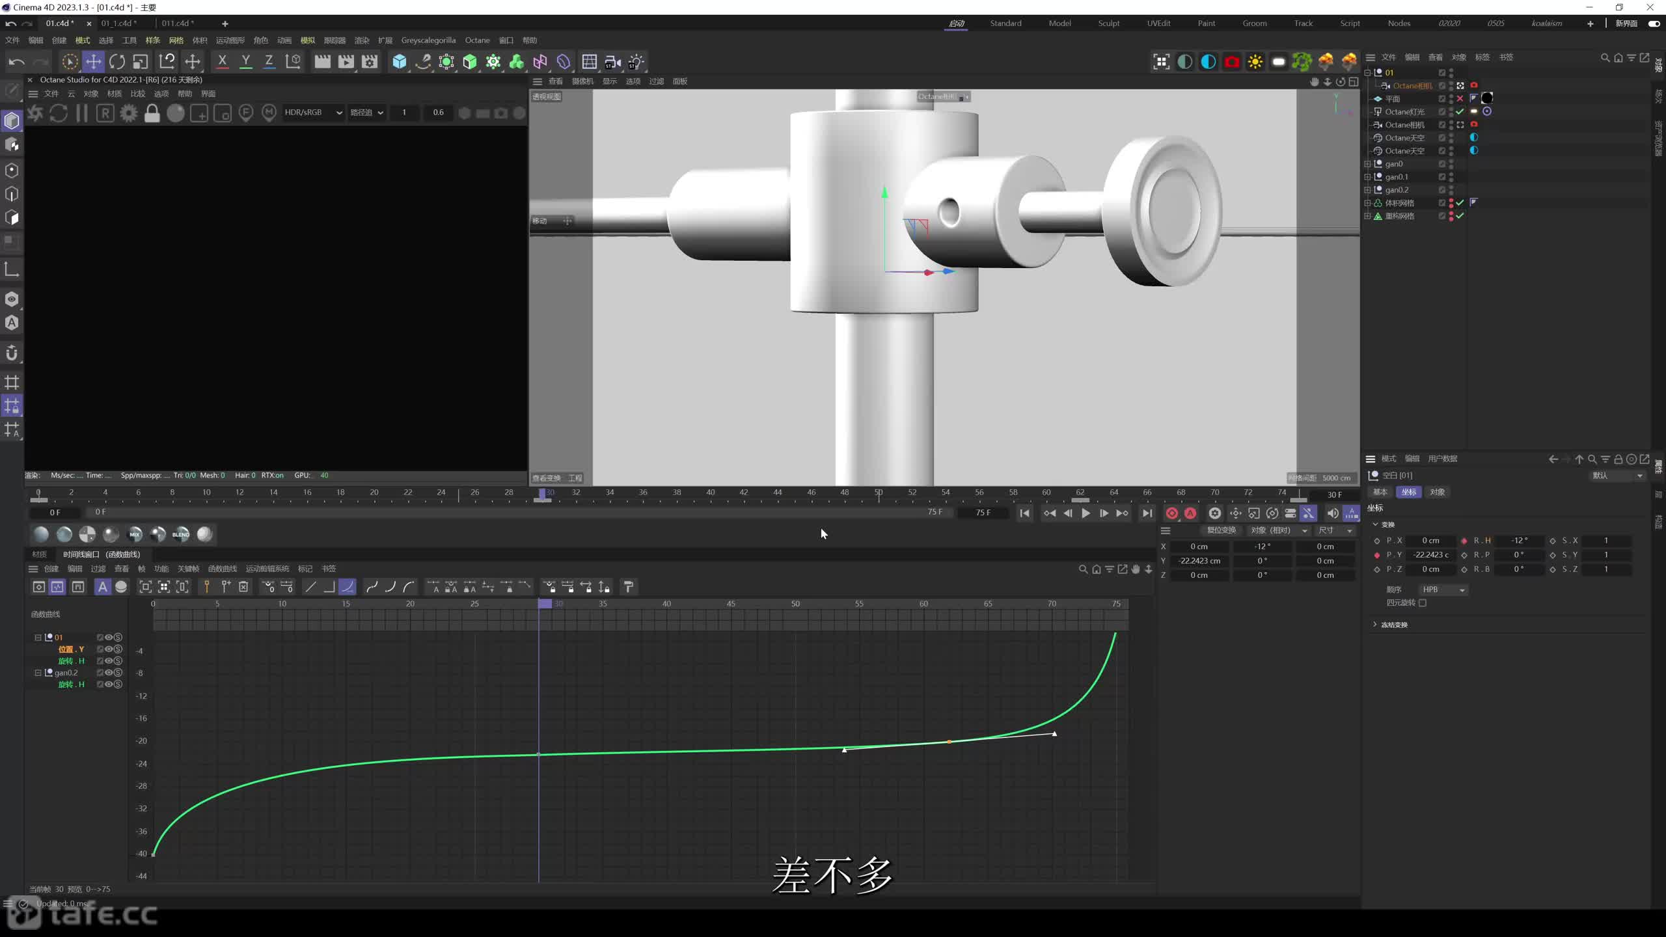Expand gan0.1 object hierarchy
This screenshot has height=937, width=1666.
click(x=1367, y=177)
